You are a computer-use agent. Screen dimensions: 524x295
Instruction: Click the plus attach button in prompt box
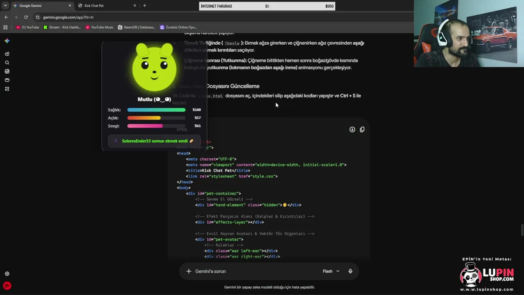189,271
